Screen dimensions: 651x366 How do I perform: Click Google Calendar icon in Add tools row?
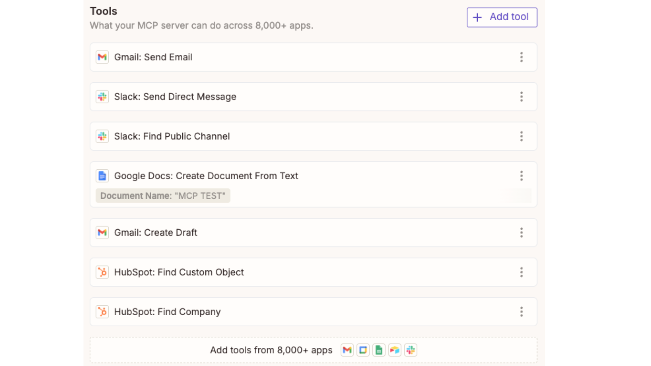363,350
